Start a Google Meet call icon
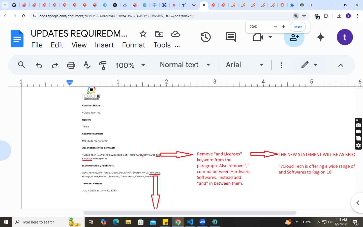363x227 pixels. [x=258, y=37]
